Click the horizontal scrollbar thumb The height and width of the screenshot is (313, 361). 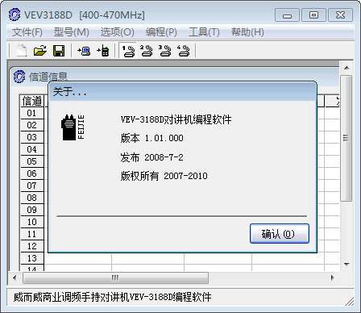tap(115, 278)
